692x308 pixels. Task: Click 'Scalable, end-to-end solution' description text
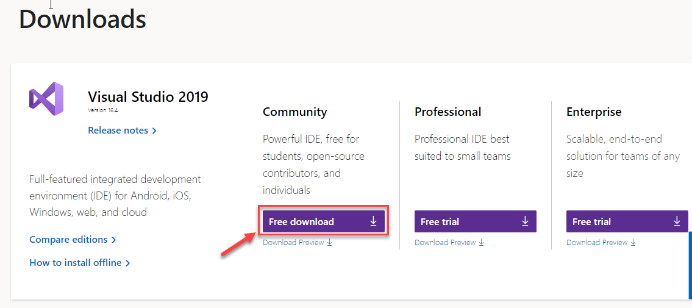[623, 156]
